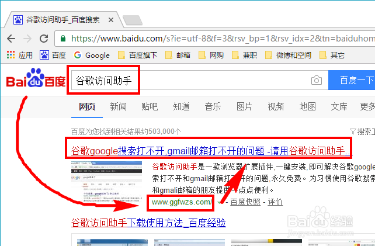Switch to the 知道 tab
Viewport: 375px width, 246px height.
(x=181, y=106)
